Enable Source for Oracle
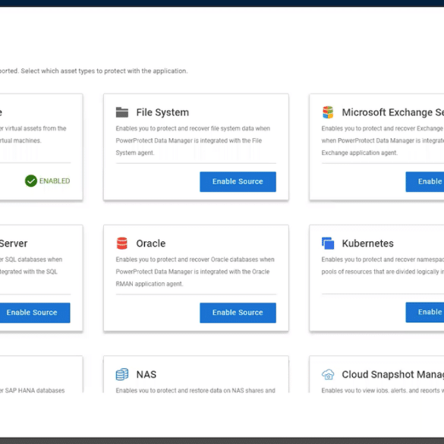Viewport: 444px width, 444px height. click(x=238, y=313)
